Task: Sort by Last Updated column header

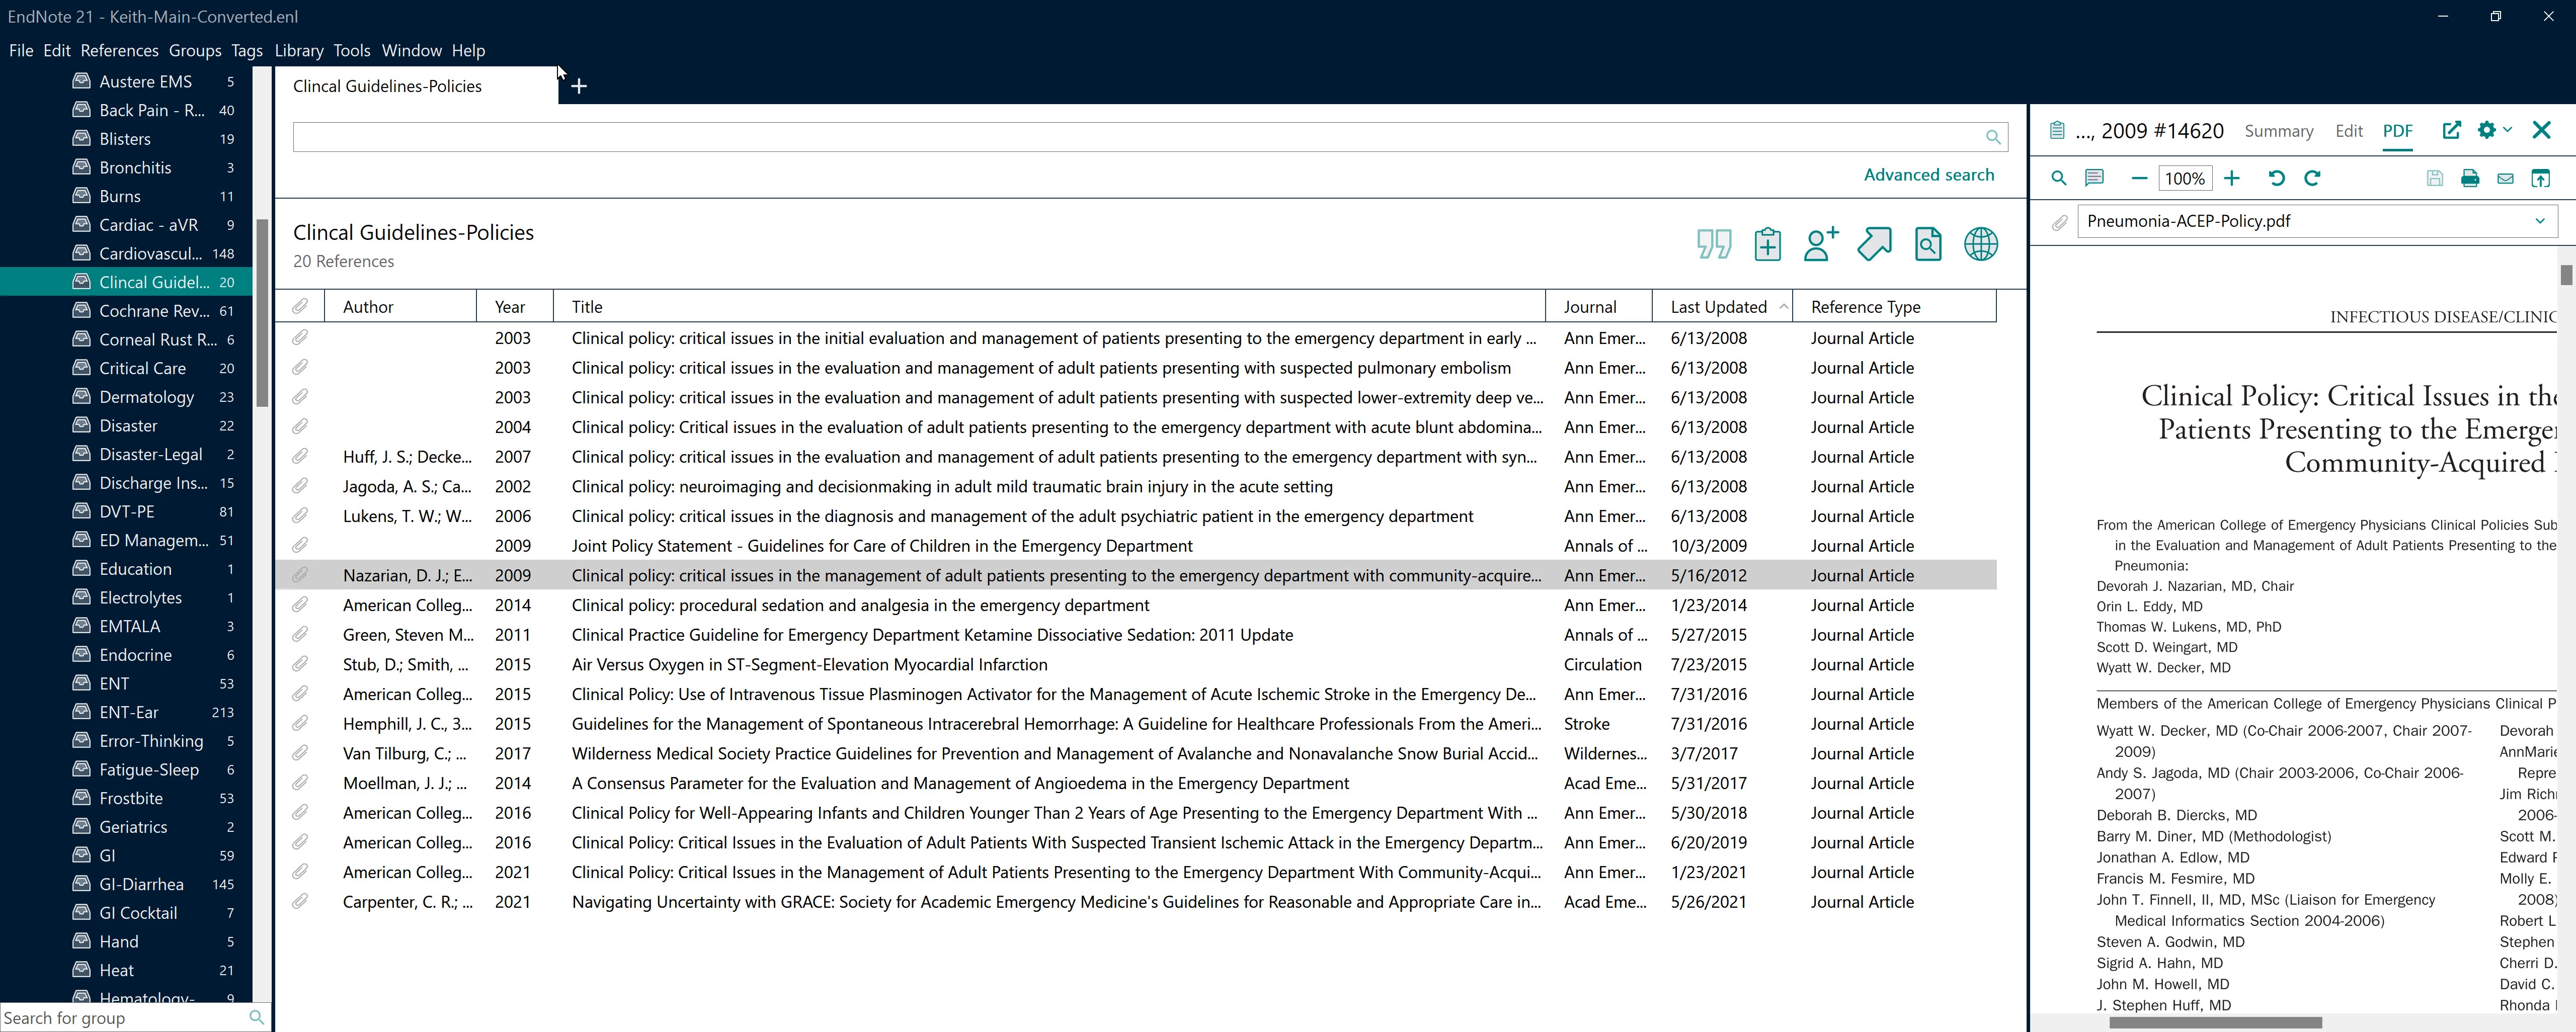Action: coord(1718,307)
